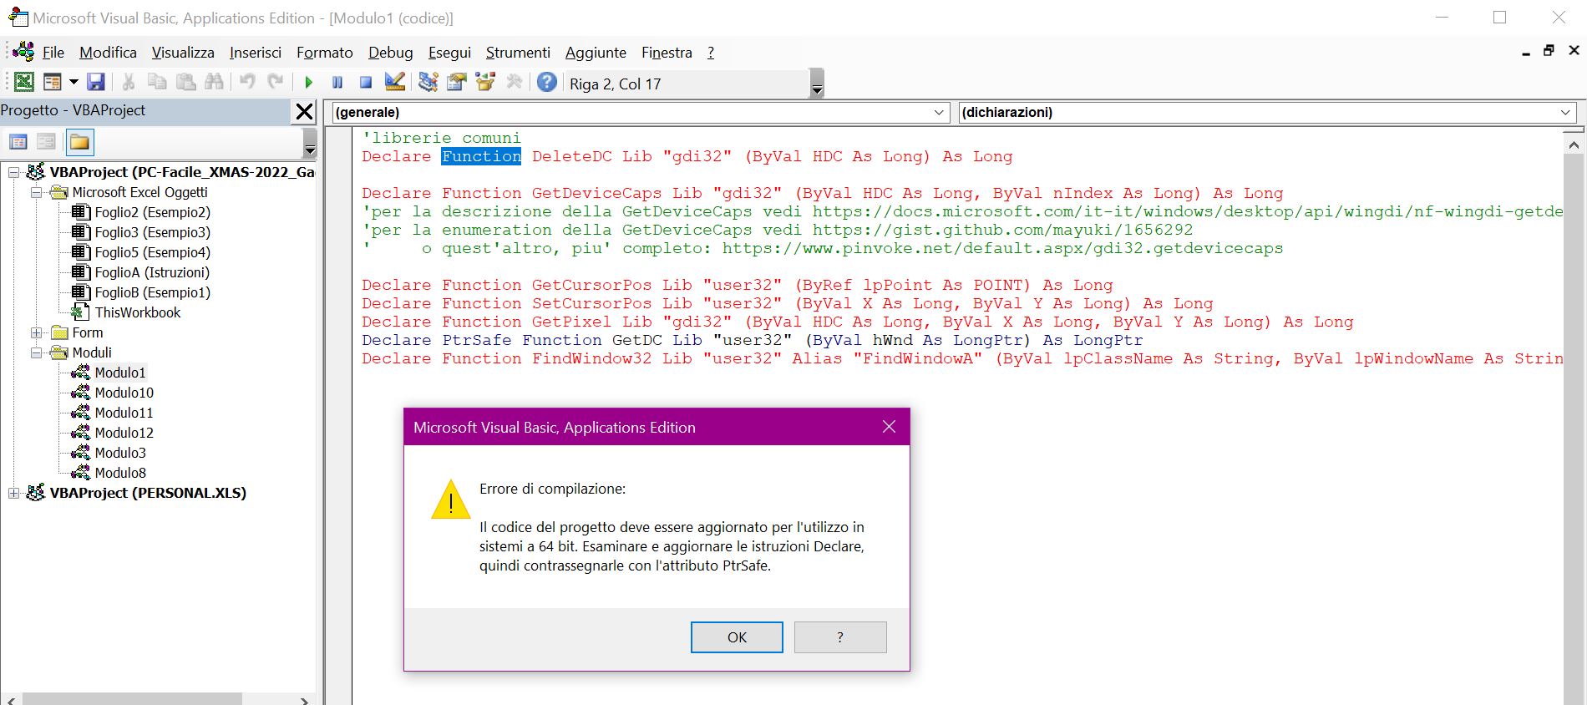Collapse the Moduli folder
This screenshot has width=1587, height=705.
36,352
